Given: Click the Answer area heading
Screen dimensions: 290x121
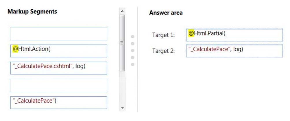Looking at the screenshot, I should 166,13.
